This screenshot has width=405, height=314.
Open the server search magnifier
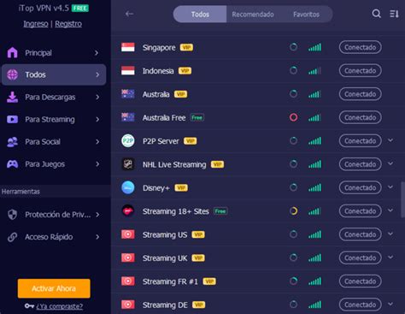pos(376,14)
